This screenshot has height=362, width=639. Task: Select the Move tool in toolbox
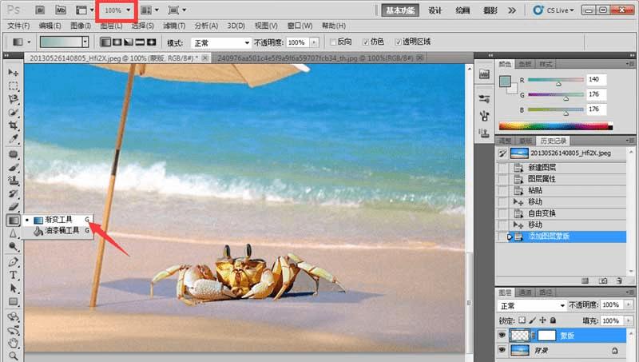pyautogui.click(x=14, y=72)
